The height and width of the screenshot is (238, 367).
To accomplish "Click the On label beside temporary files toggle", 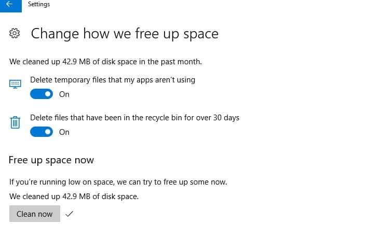I will tap(64, 94).
